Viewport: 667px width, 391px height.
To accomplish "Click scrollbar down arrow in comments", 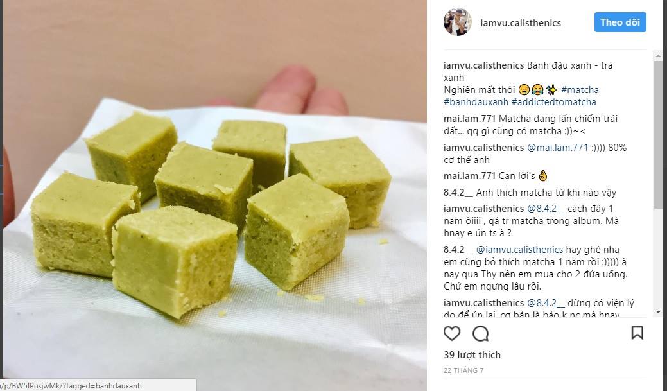I will 659,312.
